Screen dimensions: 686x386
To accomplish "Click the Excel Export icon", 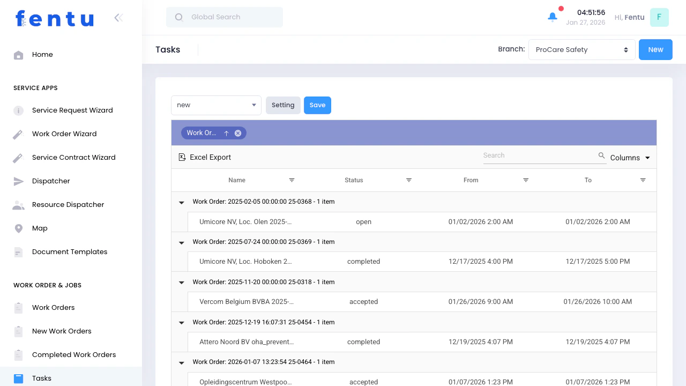I will point(182,157).
